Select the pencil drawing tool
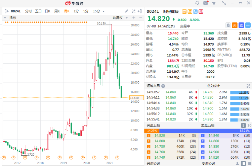252x166 pixels. pyautogui.click(x=126, y=11)
